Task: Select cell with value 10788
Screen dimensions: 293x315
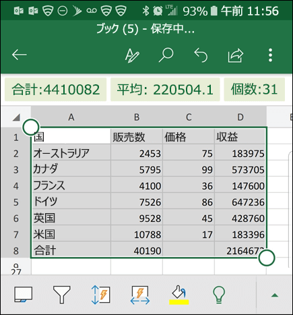Action: tap(137, 233)
